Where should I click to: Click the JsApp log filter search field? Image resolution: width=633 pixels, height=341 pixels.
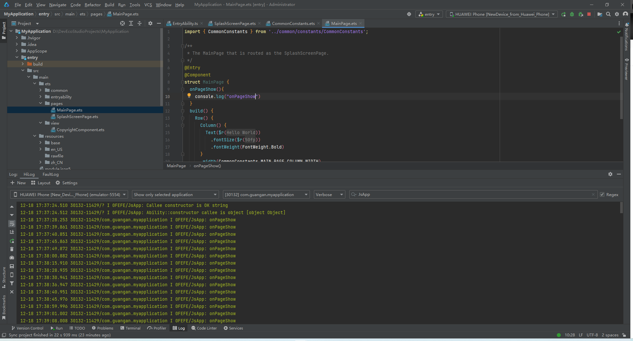[473, 194]
